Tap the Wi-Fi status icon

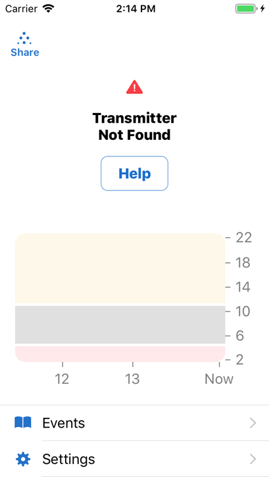pyautogui.click(x=48, y=9)
